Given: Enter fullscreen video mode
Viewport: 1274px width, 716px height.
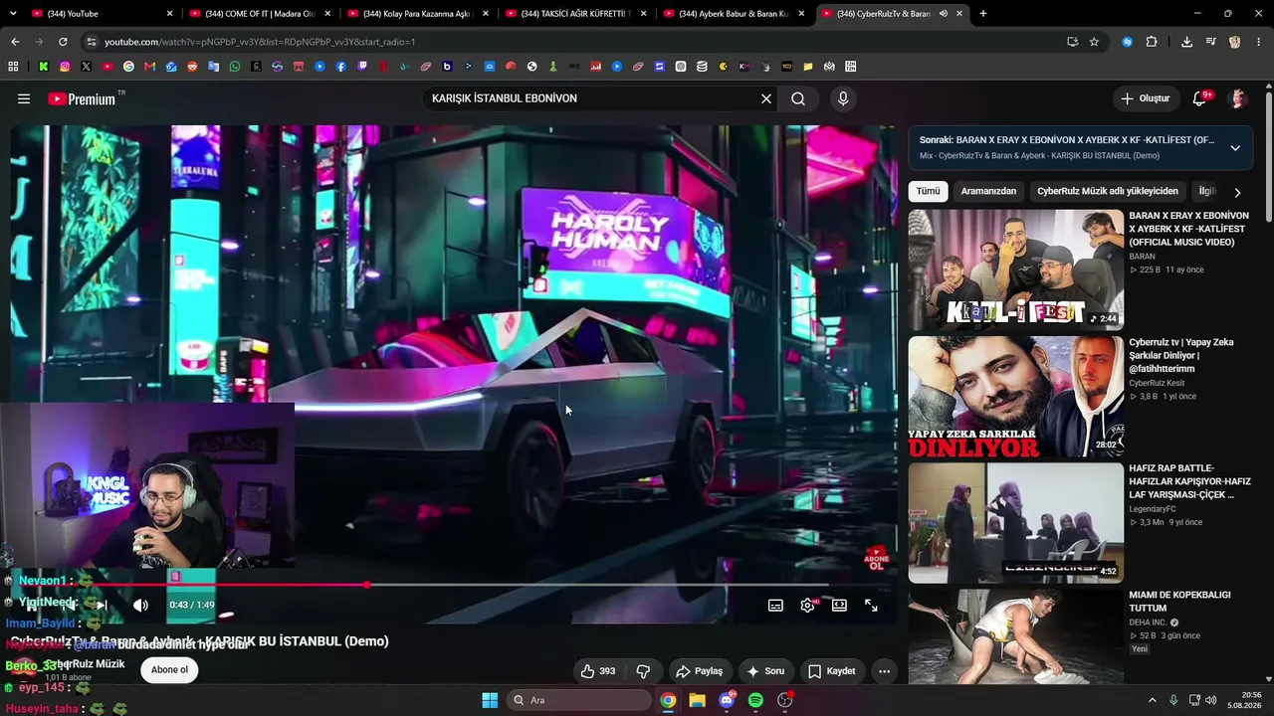Looking at the screenshot, I should 871,605.
